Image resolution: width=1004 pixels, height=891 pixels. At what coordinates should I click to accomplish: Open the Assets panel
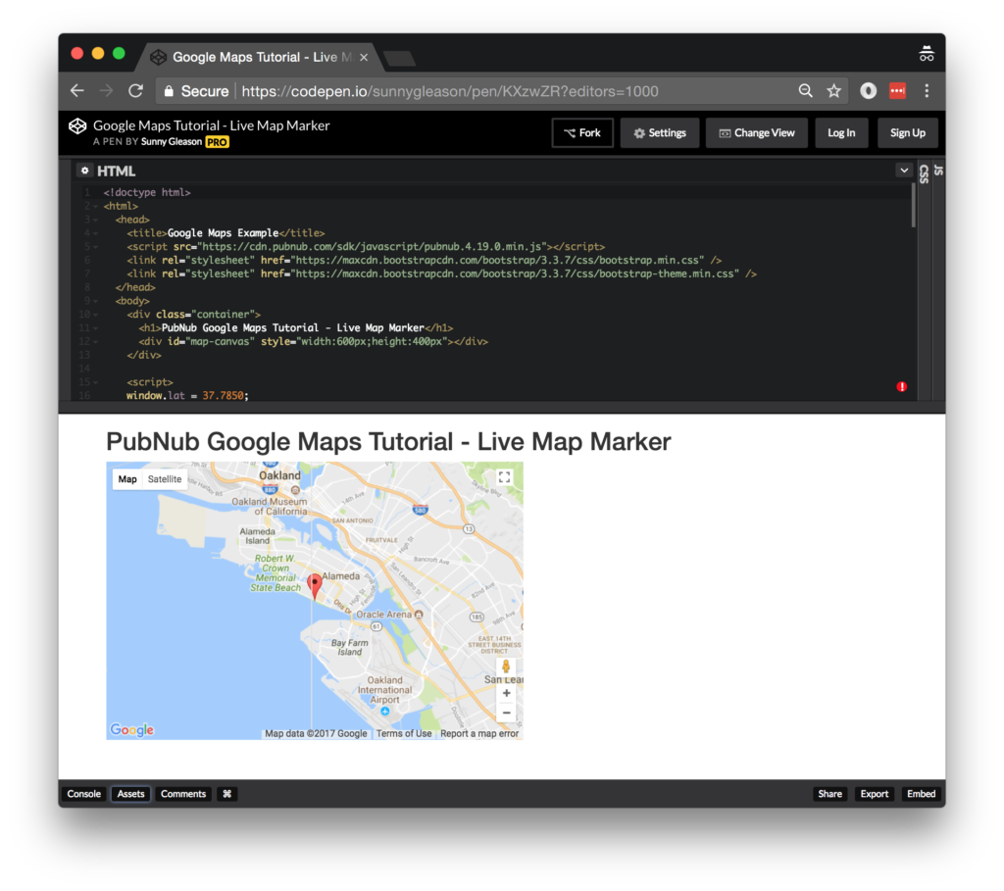(x=130, y=794)
